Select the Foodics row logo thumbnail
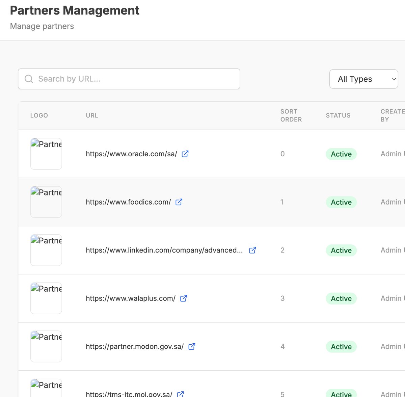Image resolution: width=405 pixels, height=397 pixels. (46, 202)
